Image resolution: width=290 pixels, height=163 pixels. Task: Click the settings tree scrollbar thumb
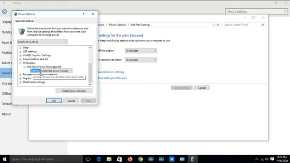90,72
